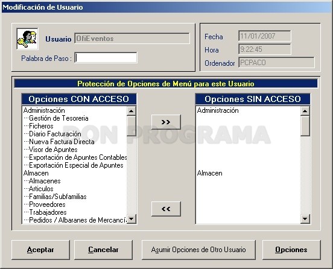Select Almacen heading in CON ACCESO list
Screen dimensions: 333x269
pos(36,173)
